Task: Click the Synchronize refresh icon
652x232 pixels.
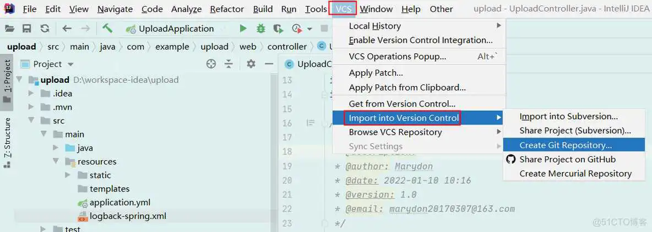Action: coord(45,29)
